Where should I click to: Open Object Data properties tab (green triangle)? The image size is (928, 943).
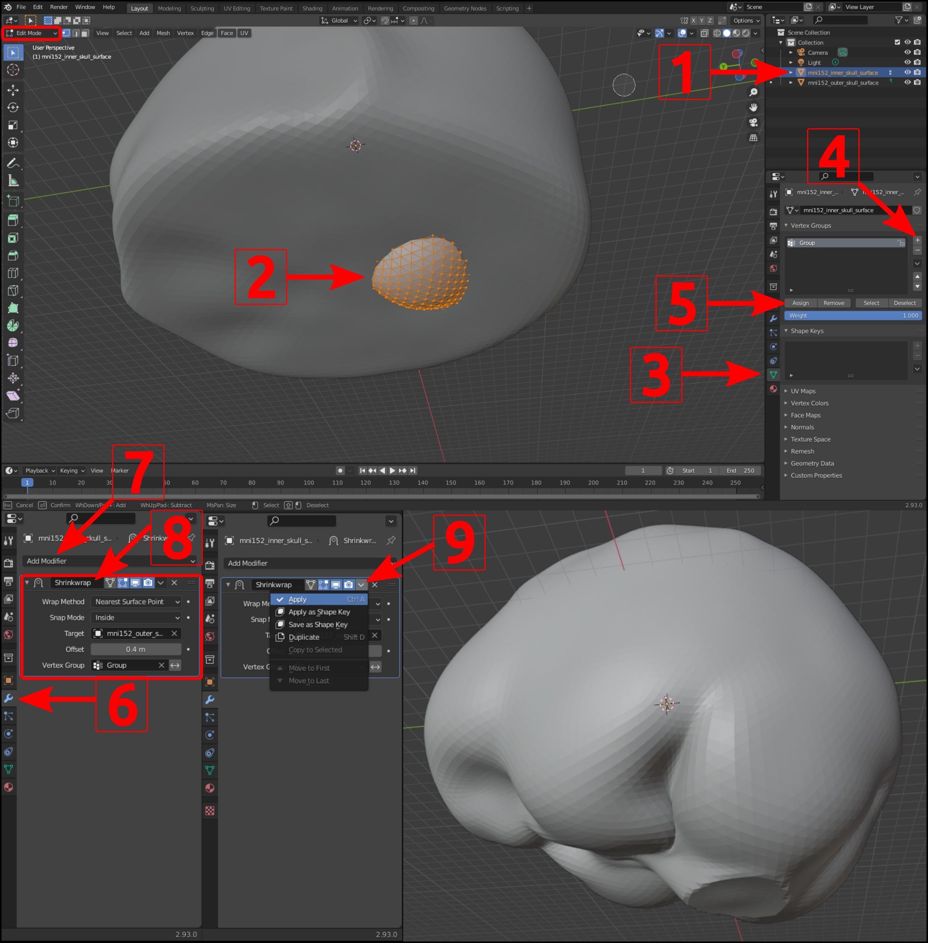(x=773, y=374)
